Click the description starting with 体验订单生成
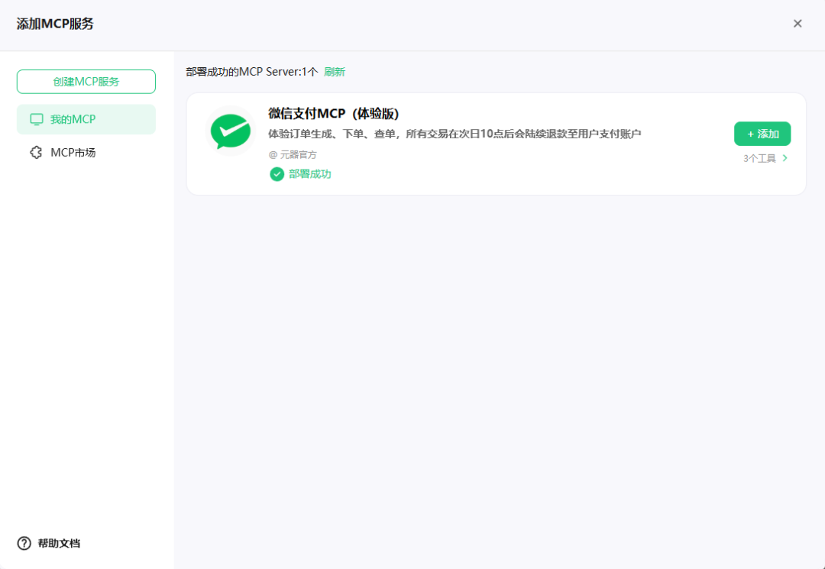825x569 pixels. [x=455, y=134]
